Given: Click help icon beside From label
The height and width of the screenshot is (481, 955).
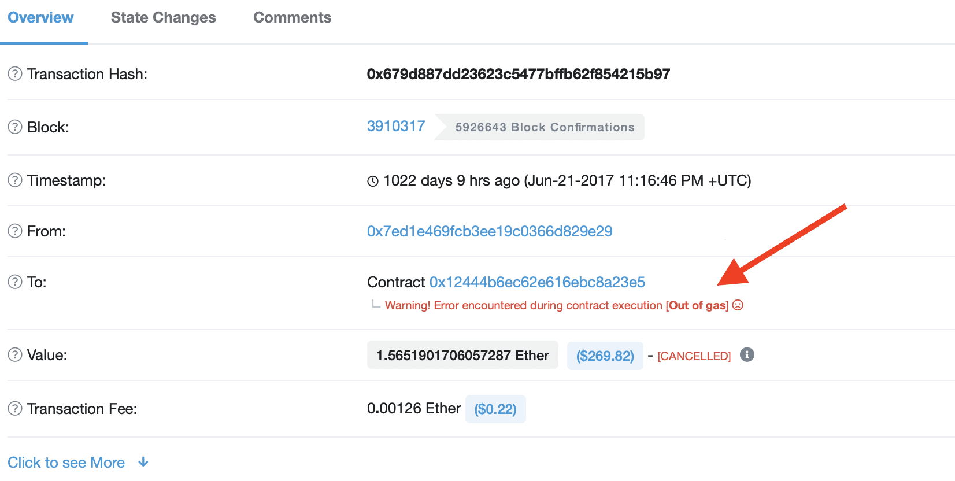Looking at the screenshot, I should pyautogui.click(x=15, y=231).
